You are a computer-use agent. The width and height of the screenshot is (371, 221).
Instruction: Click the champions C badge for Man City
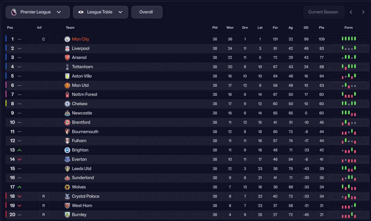coord(43,39)
